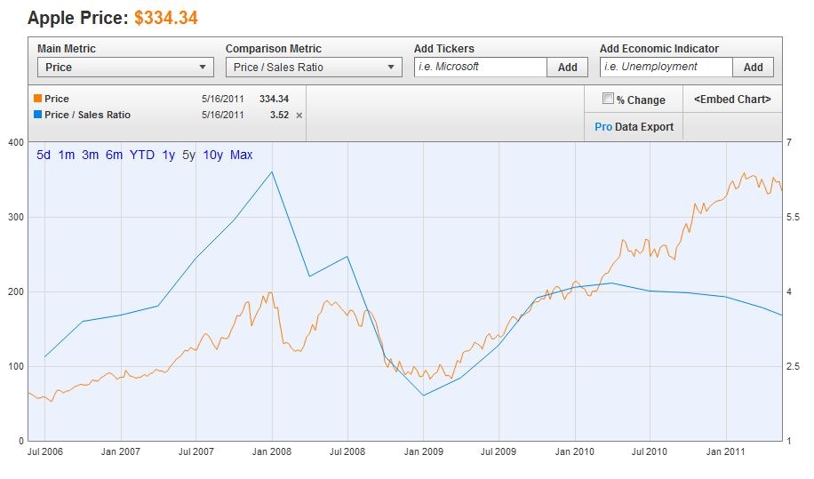Click the 334.34 price value in legend
The image size is (814, 479).
click(x=274, y=99)
